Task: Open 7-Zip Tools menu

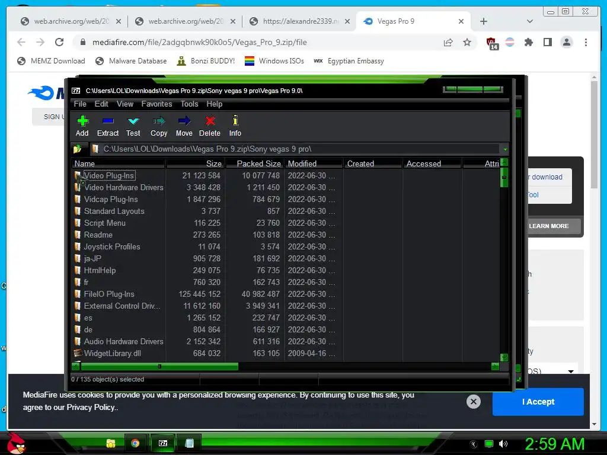Action: pos(189,104)
